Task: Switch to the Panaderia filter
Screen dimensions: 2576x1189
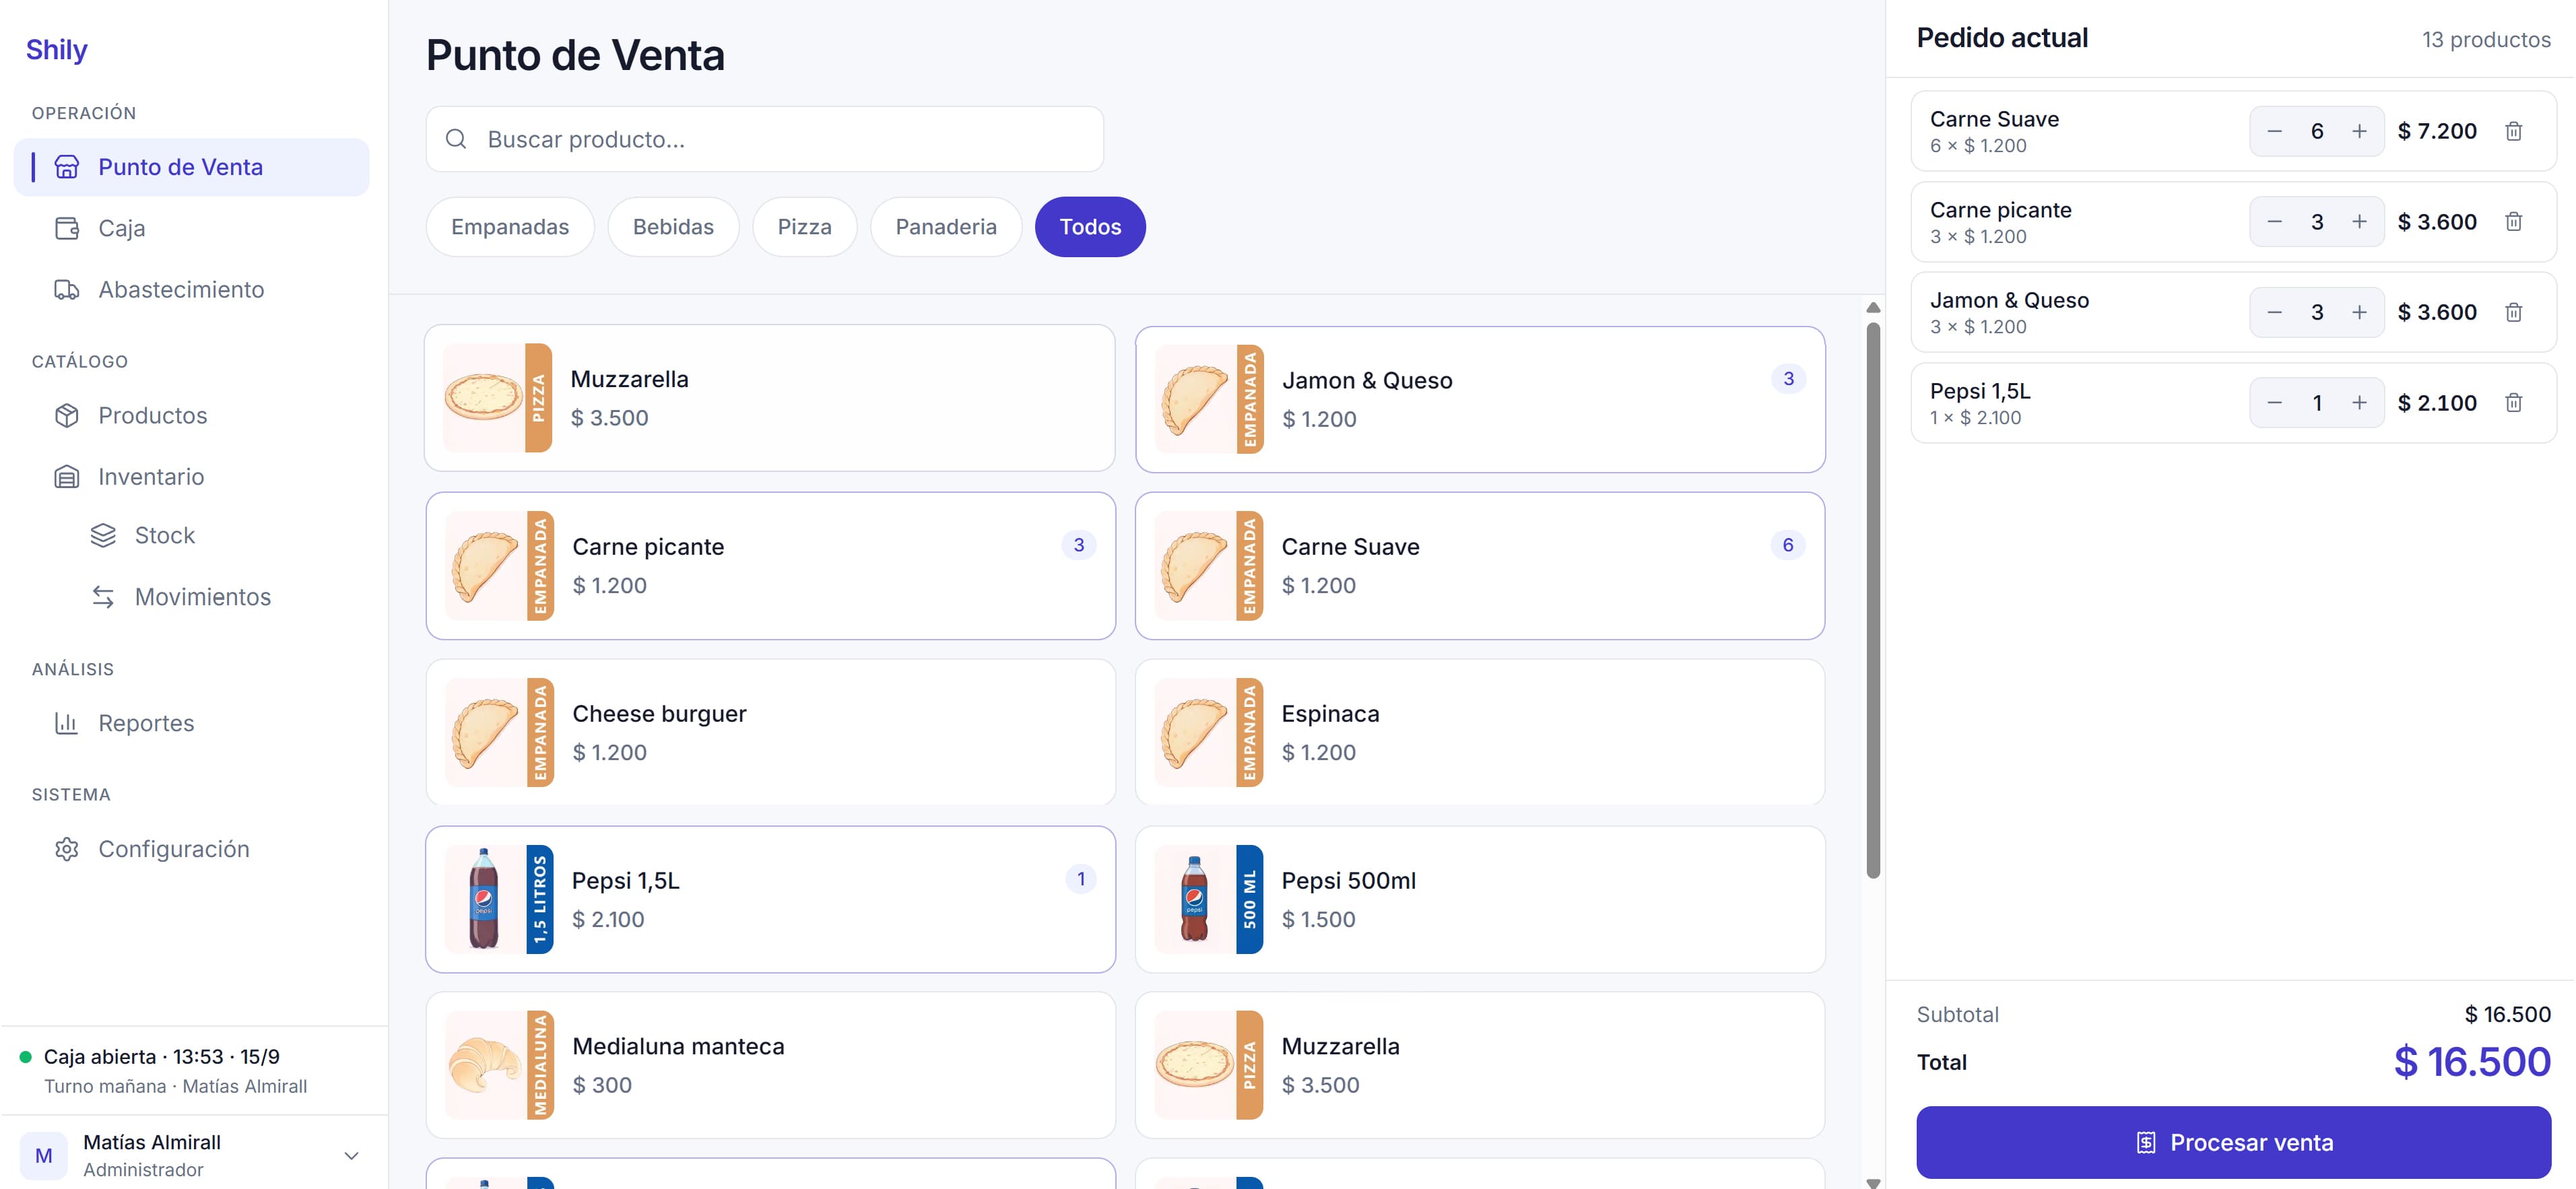Action: 945,227
